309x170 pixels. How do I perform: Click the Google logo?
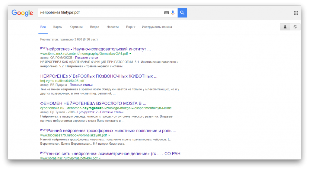pos(22,13)
